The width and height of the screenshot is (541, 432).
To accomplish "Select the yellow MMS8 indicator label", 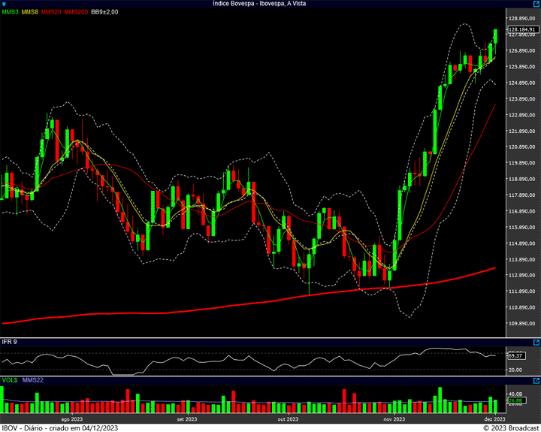I will coord(31,13).
